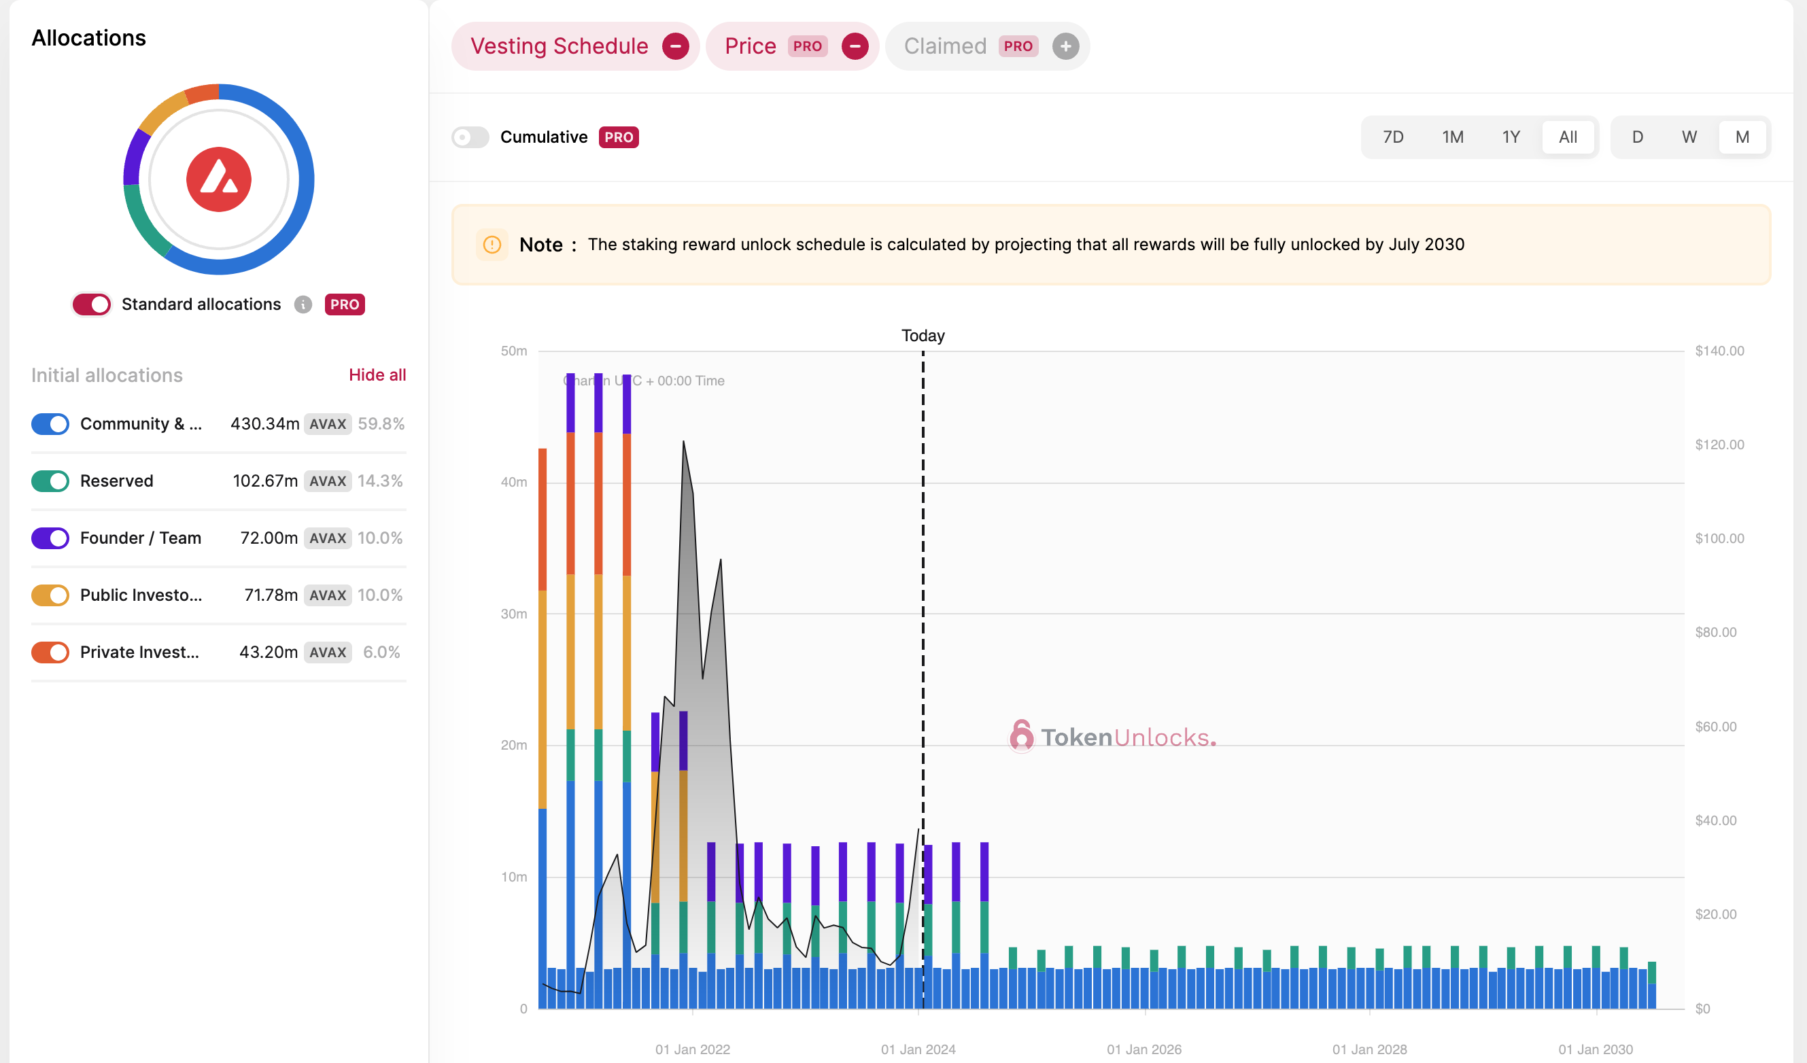Enable the Cumulative toggle

[470, 137]
